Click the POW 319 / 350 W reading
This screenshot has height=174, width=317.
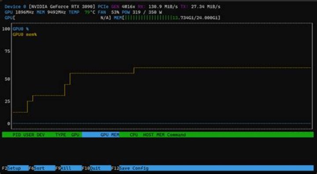pos(142,12)
